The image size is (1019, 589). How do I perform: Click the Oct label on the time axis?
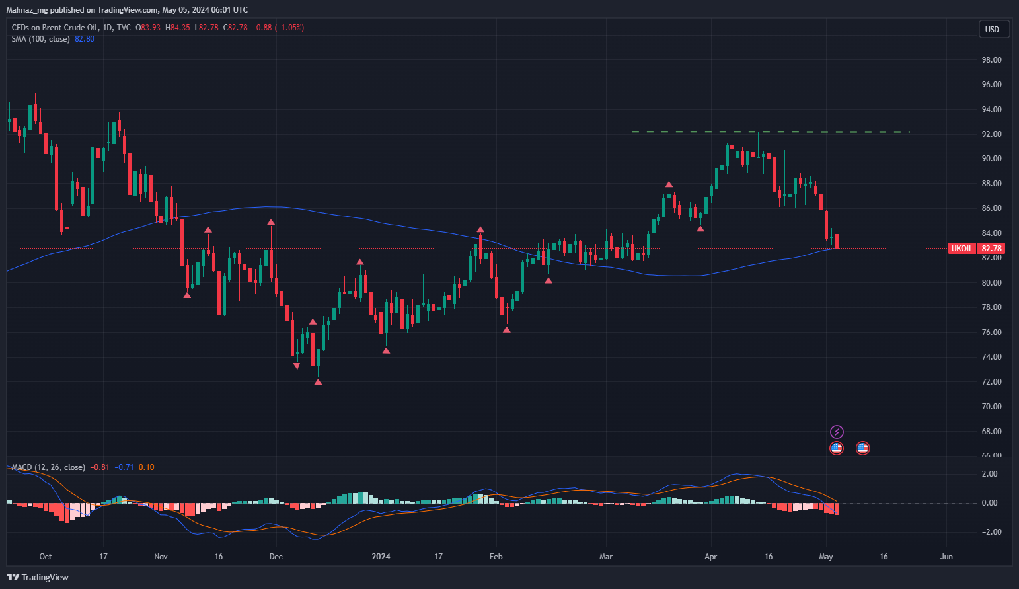click(x=46, y=557)
